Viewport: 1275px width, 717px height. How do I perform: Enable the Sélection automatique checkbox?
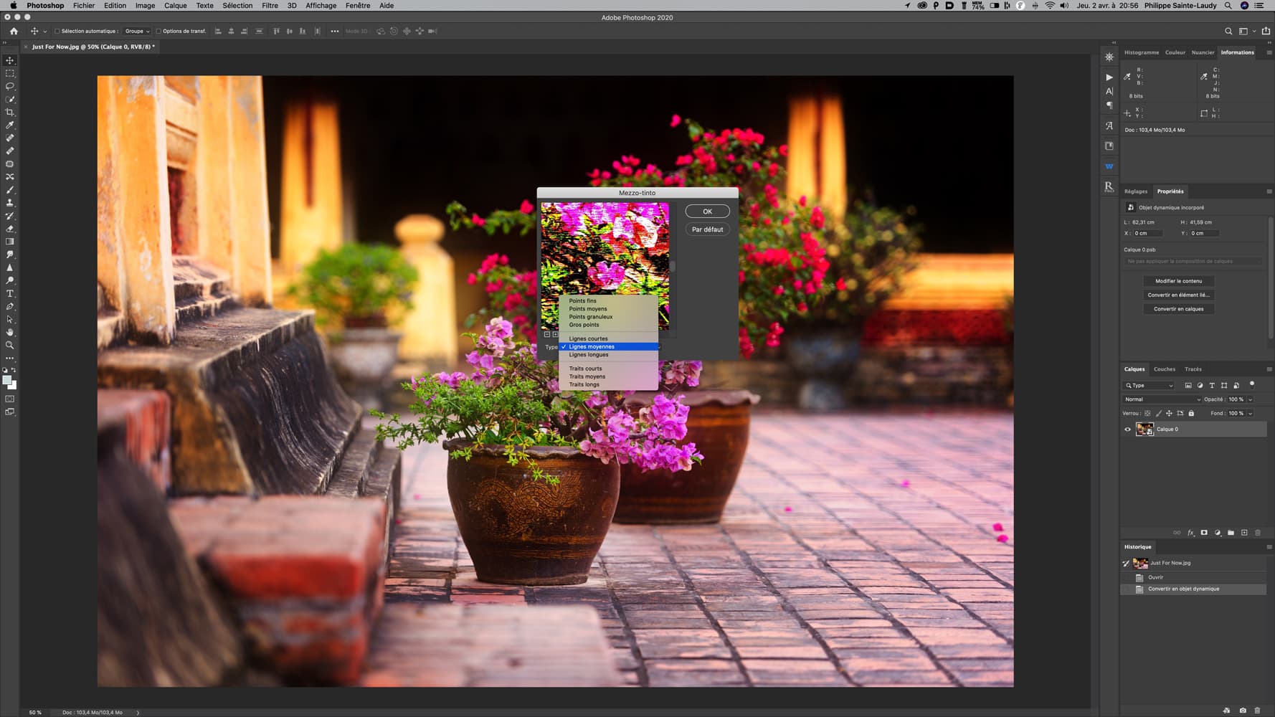click(57, 32)
